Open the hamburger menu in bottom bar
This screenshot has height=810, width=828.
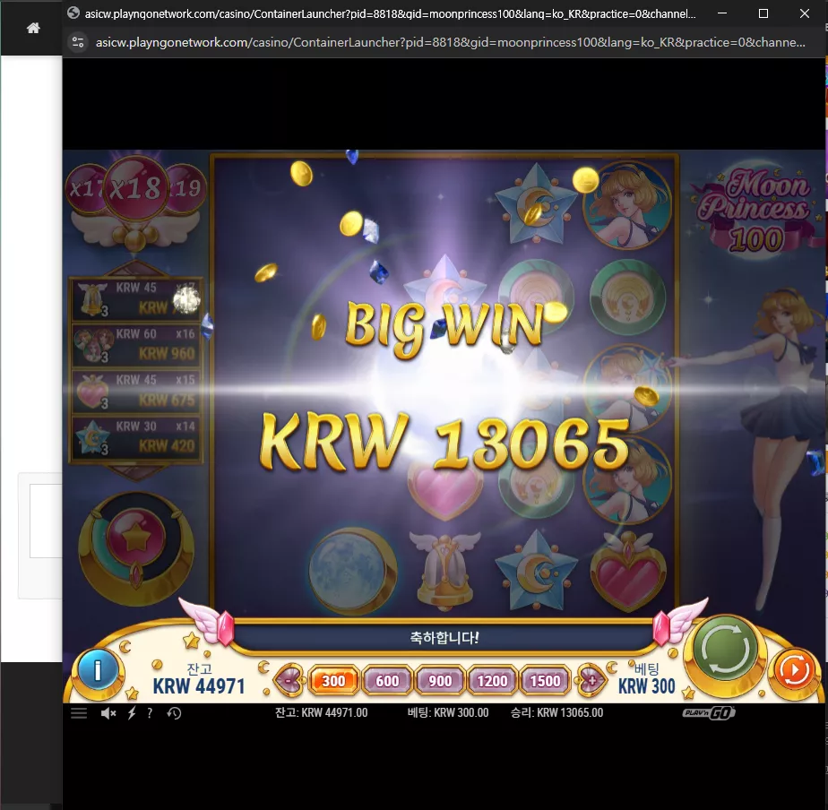tap(79, 713)
